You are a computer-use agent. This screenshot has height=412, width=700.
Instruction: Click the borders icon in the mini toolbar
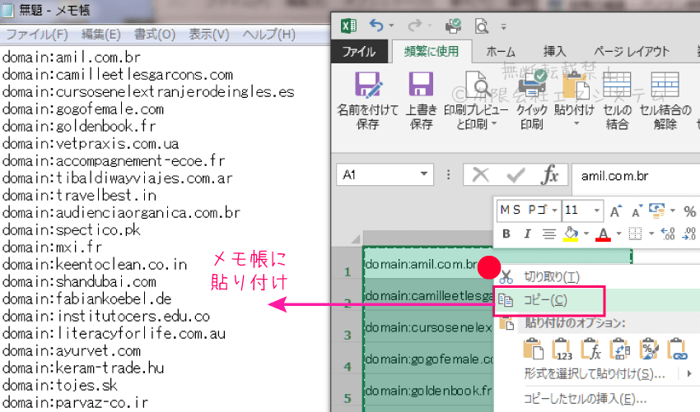(635, 234)
